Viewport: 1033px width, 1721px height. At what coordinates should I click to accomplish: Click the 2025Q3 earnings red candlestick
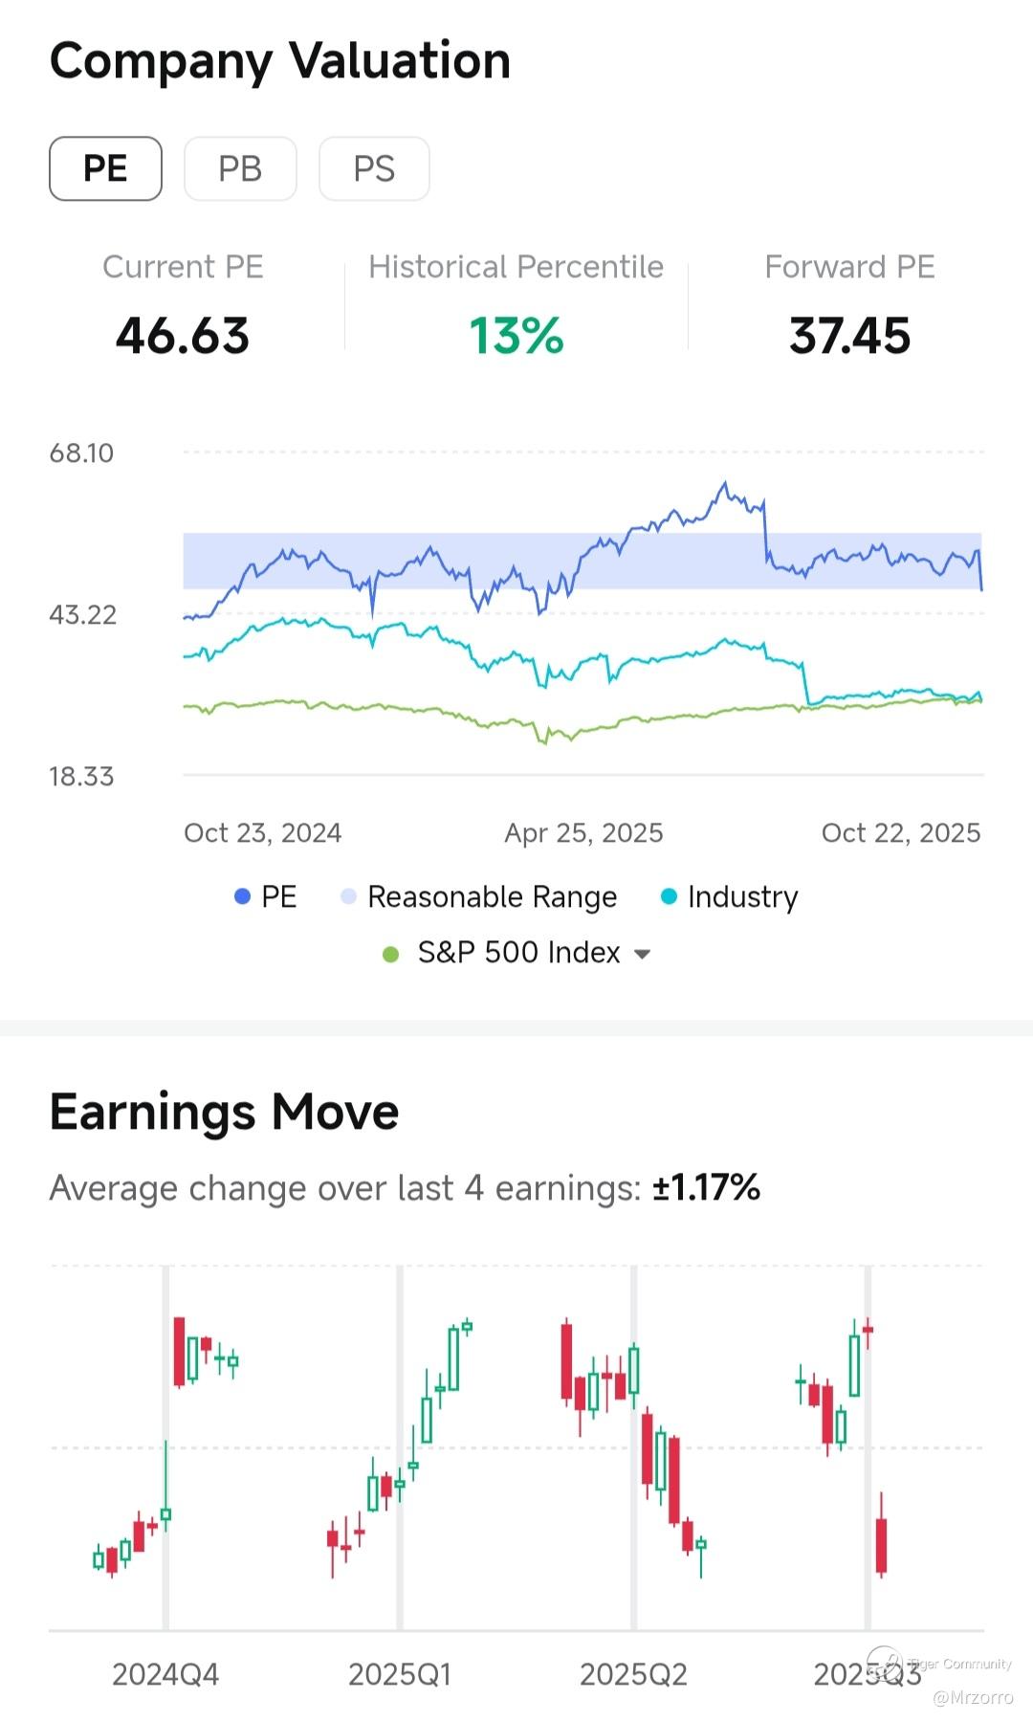click(x=881, y=1545)
